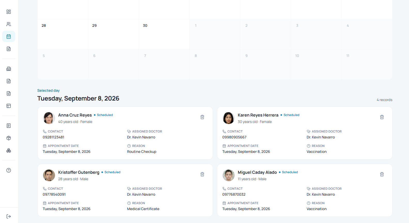Click Kristoffer Gutenberg avatar photo
Screen dimensions: 409x223
(49, 175)
